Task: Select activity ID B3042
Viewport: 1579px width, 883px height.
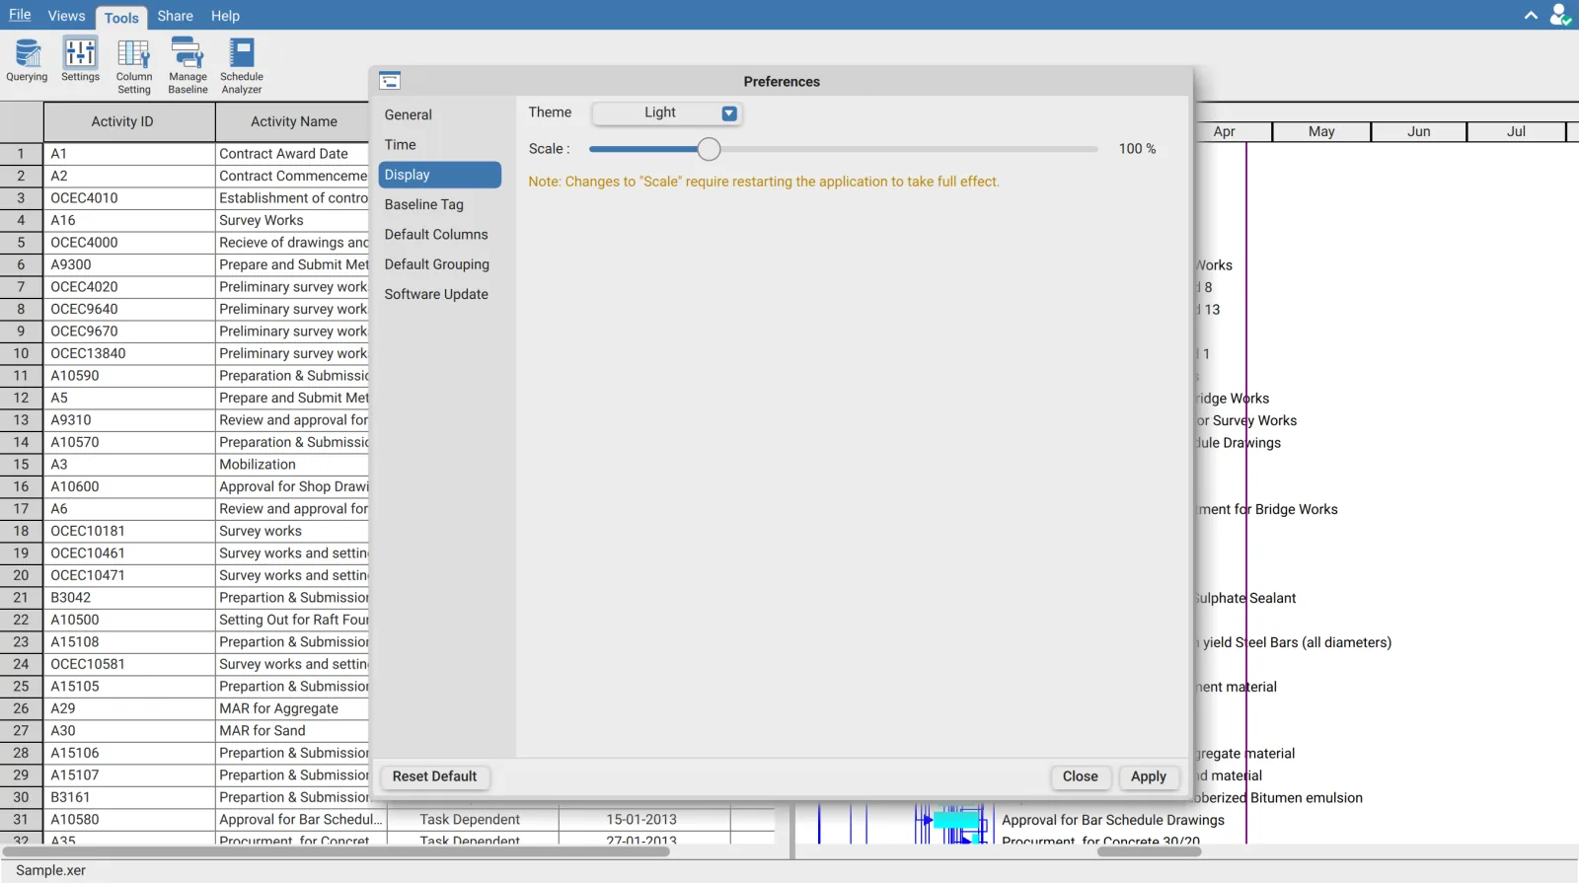Action: pos(129,598)
